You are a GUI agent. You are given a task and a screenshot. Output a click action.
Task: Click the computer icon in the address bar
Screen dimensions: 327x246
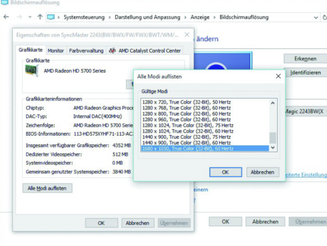click(51, 17)
